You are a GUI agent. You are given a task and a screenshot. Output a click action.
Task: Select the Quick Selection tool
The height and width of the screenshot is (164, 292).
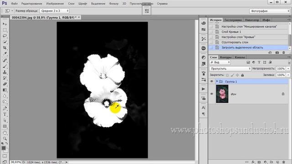click(x=5, y=42)
